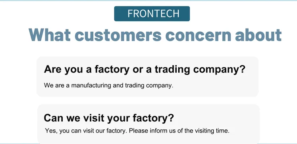Screen dimensions: 297x144
Task: Click the "We are a manufacturing and trading company" answer
Action: pos(108,86)
